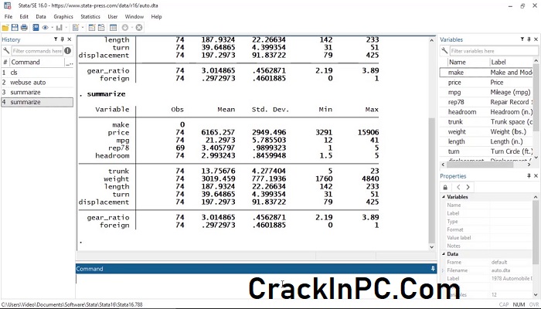Click the Stata application icon in title bar
Screen dimensions: 541x309
tap(7, 5)
